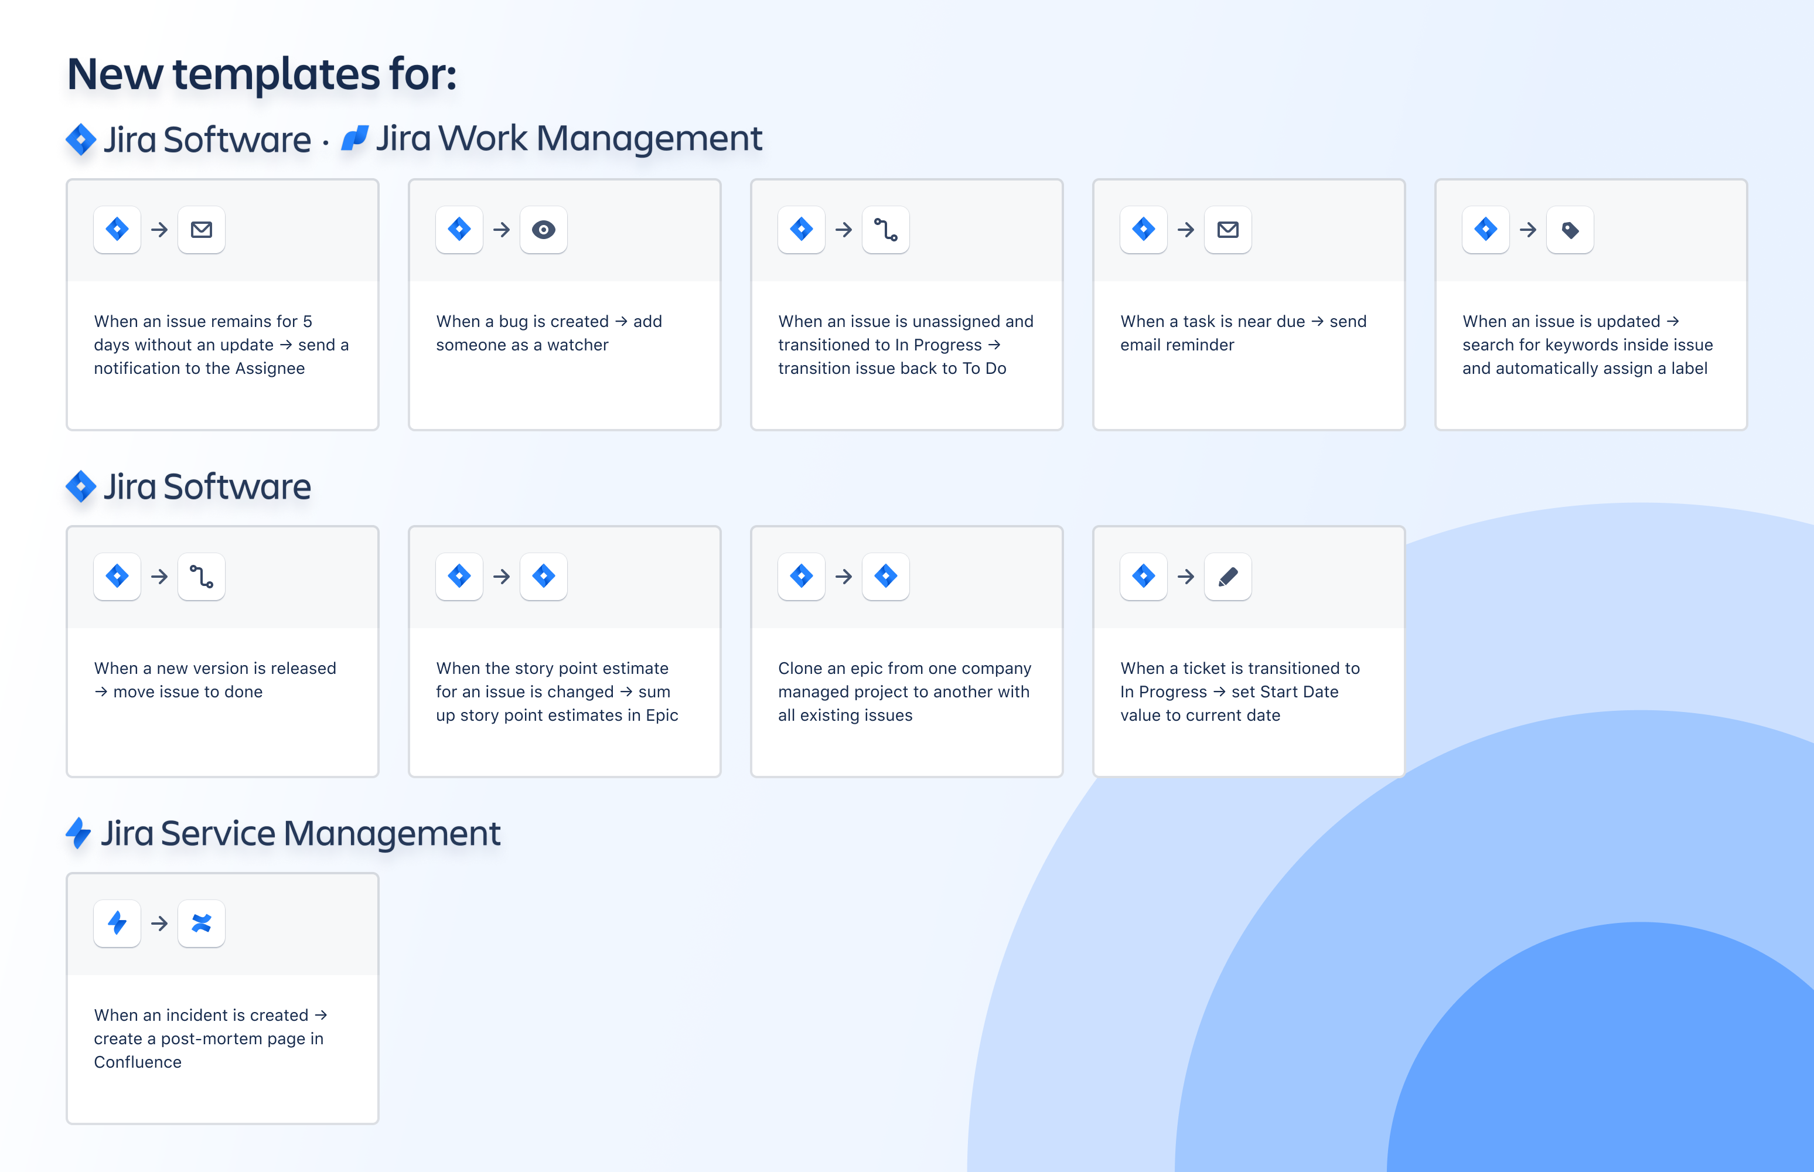Open the 'When a bug is created' template

(x=564, y=304)
